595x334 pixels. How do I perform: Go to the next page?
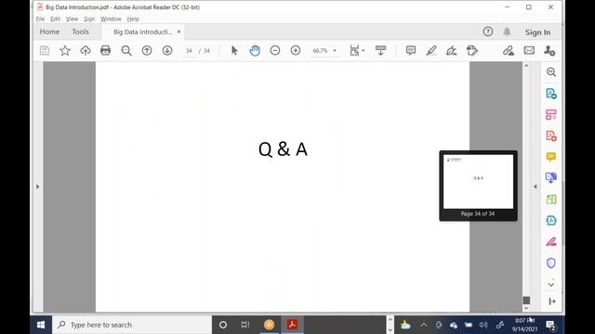tap(167, 50)
